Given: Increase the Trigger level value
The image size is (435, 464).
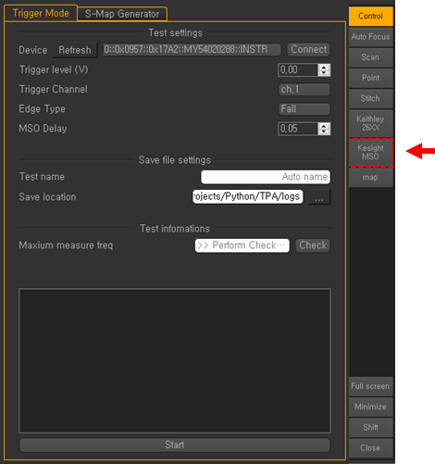Looking at the screenshot, I should 324,67.
